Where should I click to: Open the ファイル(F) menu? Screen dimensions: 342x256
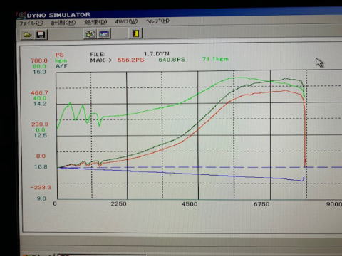tap(31, 23)
